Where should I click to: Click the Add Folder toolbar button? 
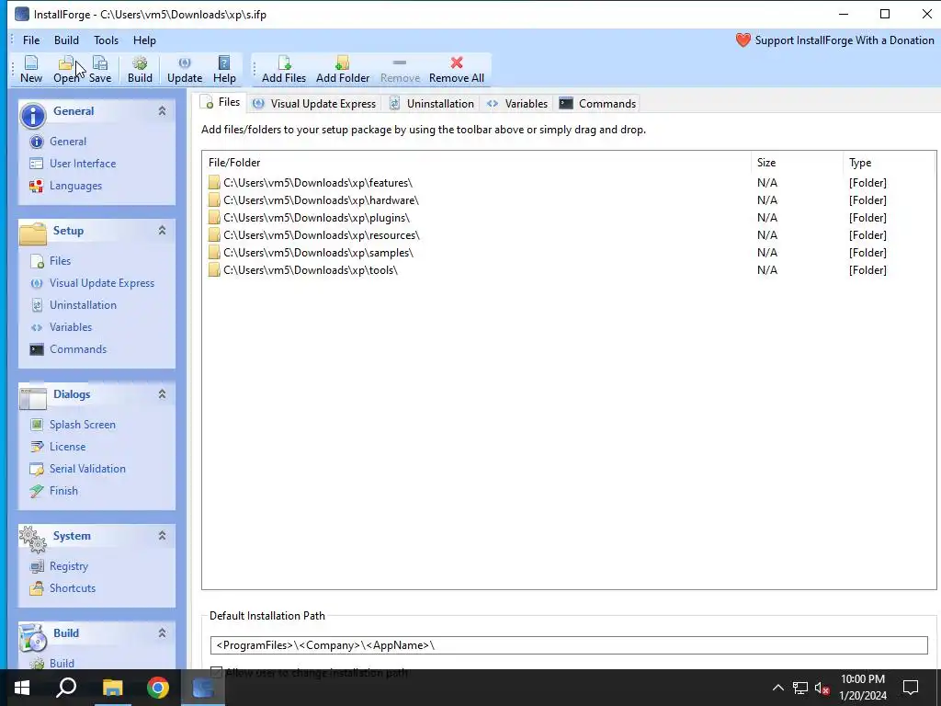click(x=343, y=69)
